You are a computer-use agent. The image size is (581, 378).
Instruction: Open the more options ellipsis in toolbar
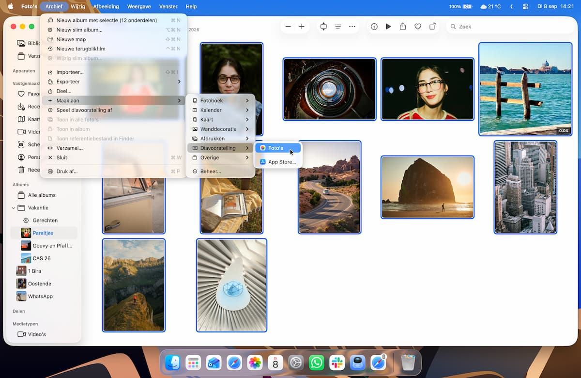tap(352, 27)
